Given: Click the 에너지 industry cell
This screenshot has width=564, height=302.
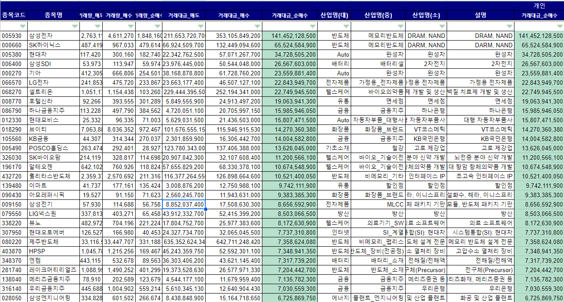Looking at the screenshot, I should pos(334,298).
